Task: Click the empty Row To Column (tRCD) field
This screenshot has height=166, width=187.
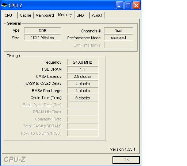Action: coord(83,133)
